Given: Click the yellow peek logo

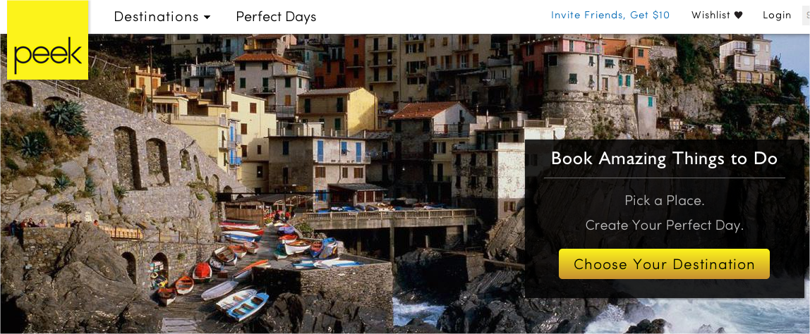Looking at the screenshot, I should pyautogui.click(x=47, y=40).
